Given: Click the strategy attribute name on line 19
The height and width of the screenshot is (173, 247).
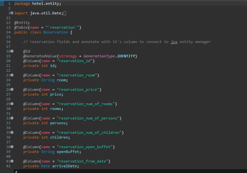Looking at the screenshot, I should pyautogui.click(x=68, y=56).
